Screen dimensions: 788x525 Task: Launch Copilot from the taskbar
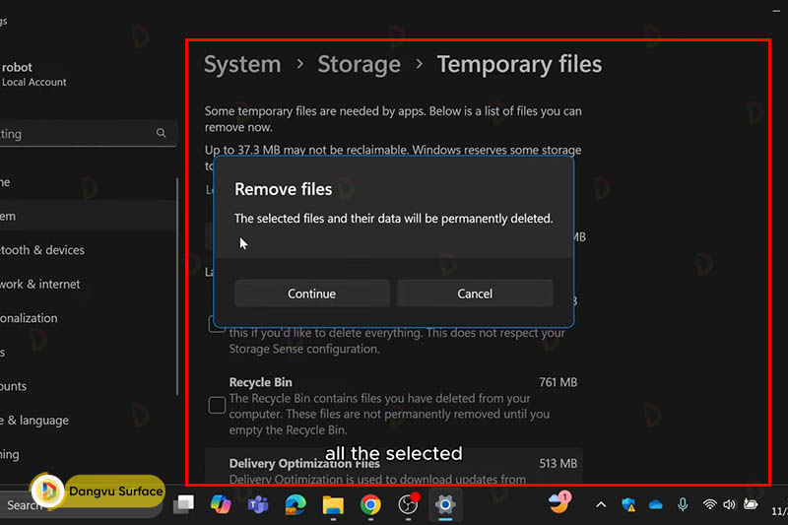tap(221, 504)
